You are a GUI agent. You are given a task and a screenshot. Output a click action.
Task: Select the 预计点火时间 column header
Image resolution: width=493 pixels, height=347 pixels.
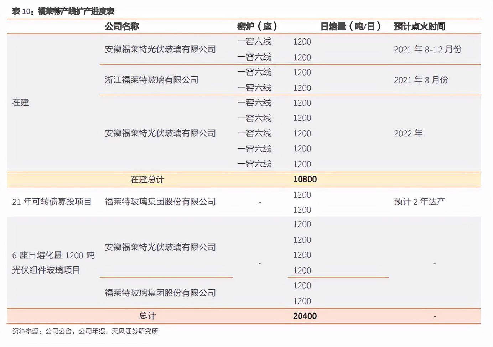tap(419, 26)
